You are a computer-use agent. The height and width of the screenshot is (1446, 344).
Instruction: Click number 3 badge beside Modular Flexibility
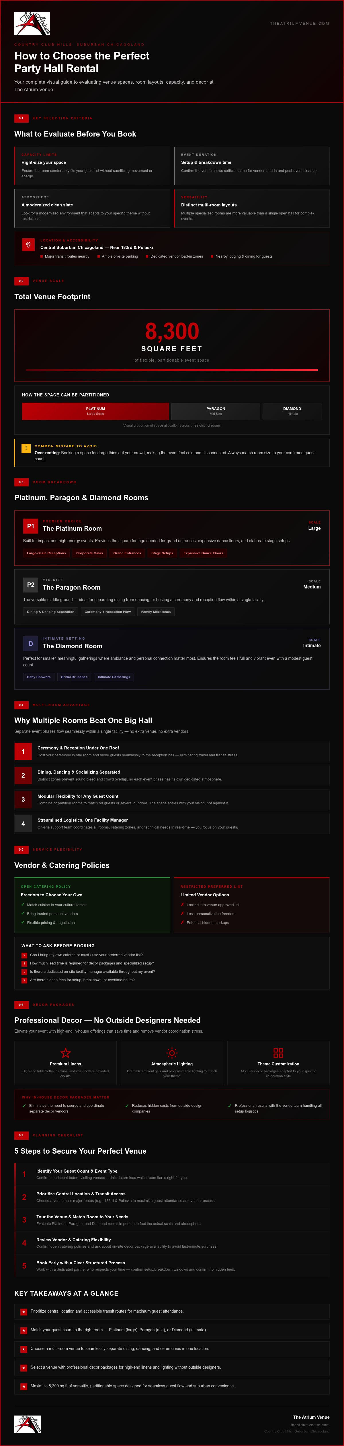(x=23, y=800)
